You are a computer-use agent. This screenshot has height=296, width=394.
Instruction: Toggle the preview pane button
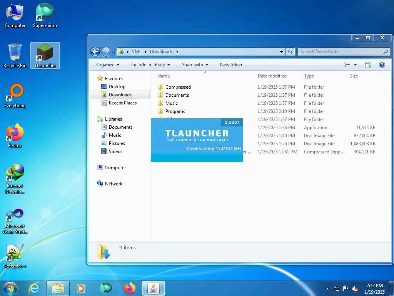tap(368, 65)
